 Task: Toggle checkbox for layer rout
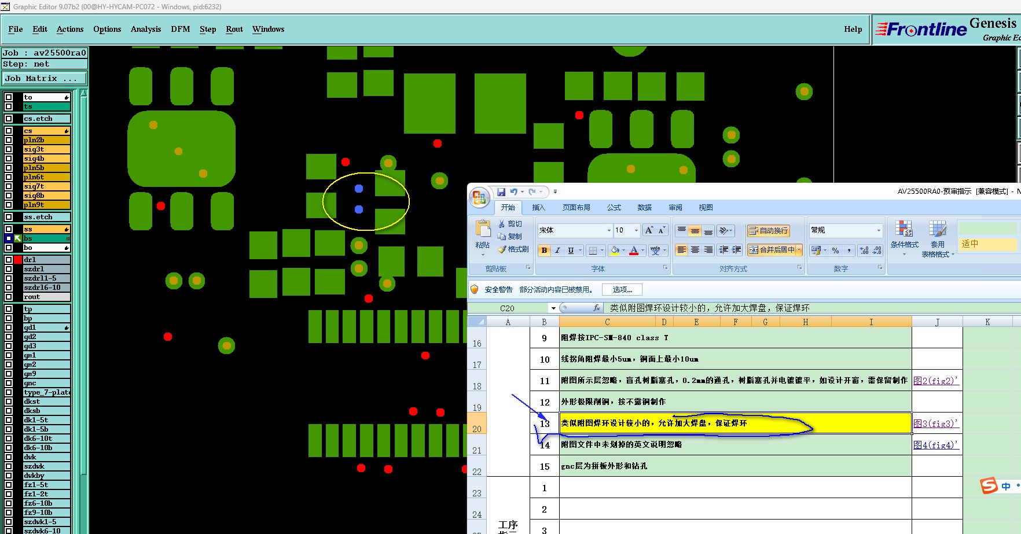point(9,297)
